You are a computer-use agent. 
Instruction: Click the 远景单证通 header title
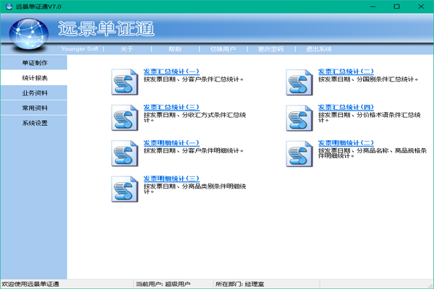(x=106, y=29)
